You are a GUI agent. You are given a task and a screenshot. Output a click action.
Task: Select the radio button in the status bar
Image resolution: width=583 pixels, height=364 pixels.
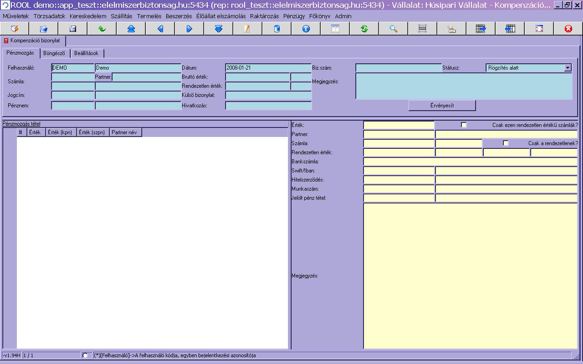[85, 355]
